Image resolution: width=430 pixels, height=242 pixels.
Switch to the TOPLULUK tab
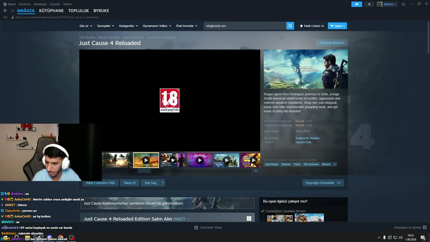(x=79, y=11)
